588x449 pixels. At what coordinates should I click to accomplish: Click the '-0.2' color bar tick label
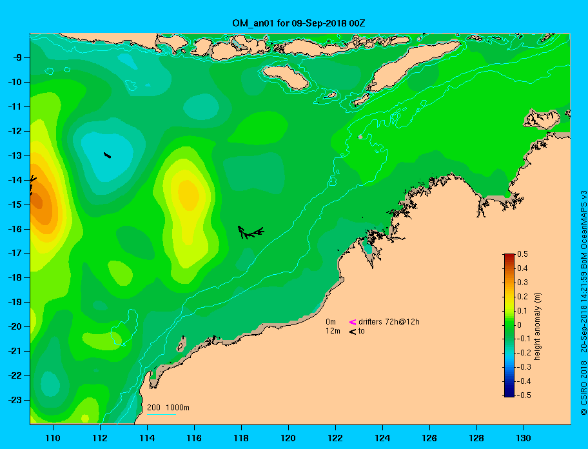524,353
